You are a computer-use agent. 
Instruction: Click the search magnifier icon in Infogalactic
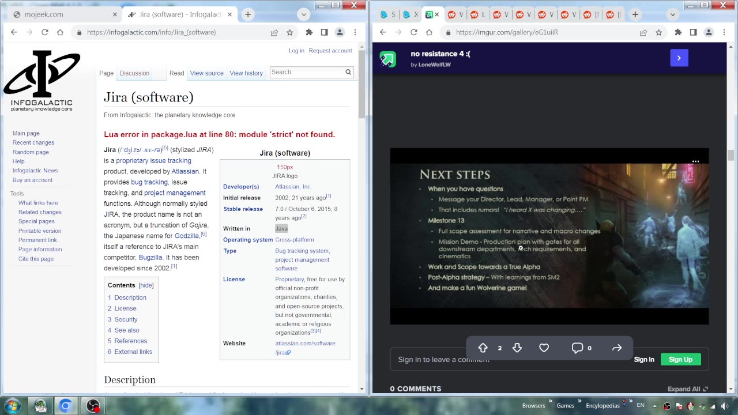(348, 72)
